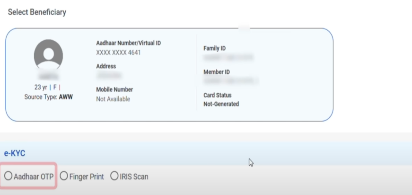Select IRIS Scan radio button

click(x=114, y=176)
